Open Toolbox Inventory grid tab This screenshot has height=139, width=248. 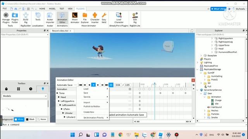click(19, 89)
